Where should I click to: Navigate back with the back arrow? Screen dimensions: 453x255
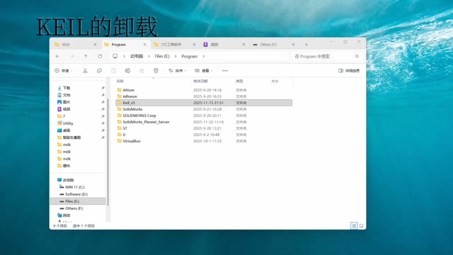click(x=58, y=56)
